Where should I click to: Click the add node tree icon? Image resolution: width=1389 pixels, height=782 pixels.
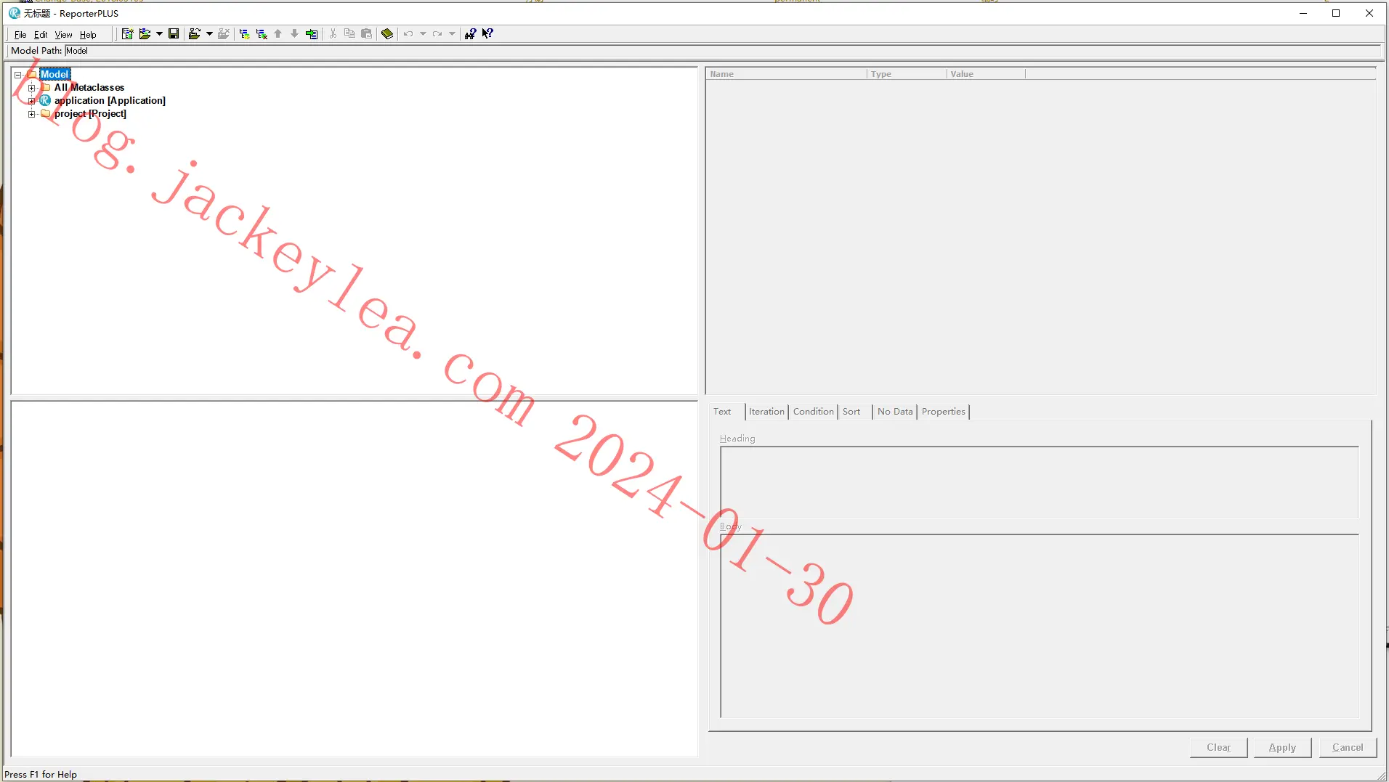(244, 34)
